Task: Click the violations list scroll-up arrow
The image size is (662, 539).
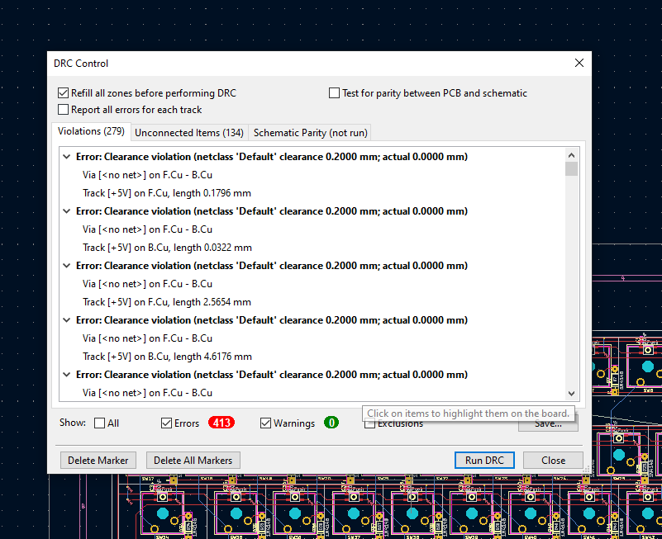Action: [x=571, y=155]
